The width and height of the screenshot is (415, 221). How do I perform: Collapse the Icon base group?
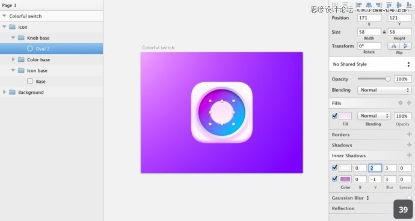[x=13, y=70]
